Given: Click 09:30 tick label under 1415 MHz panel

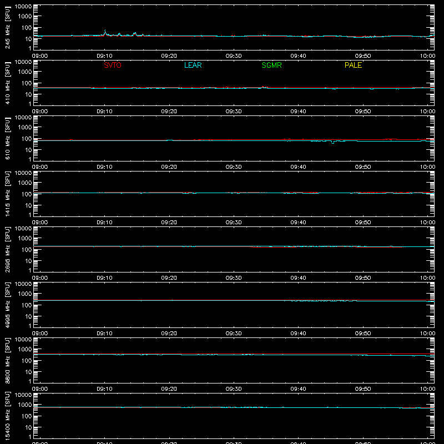Looking at the screenshot, I should [234, 223].
